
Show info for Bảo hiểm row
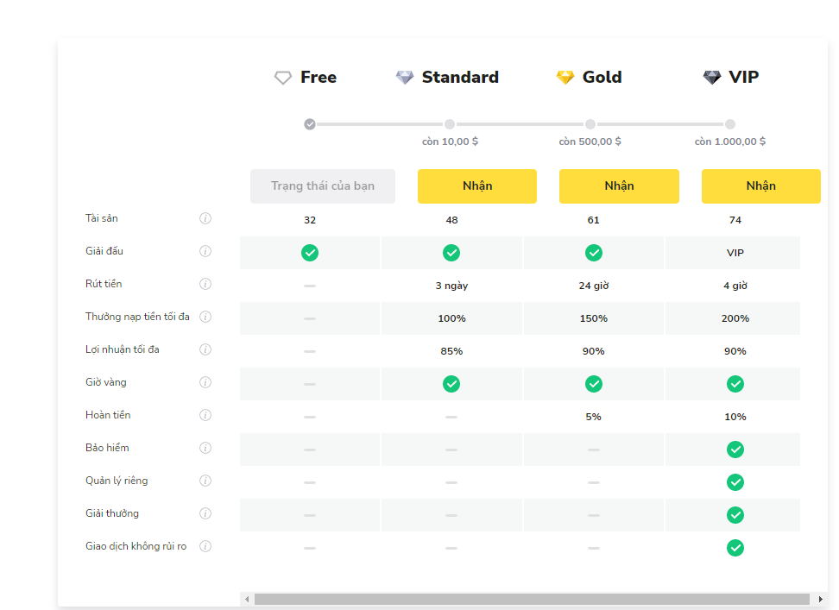pyautogui.click(x=205, y=448)
